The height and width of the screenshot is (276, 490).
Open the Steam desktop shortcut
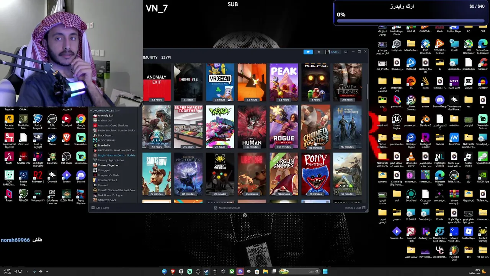(52, 140)
